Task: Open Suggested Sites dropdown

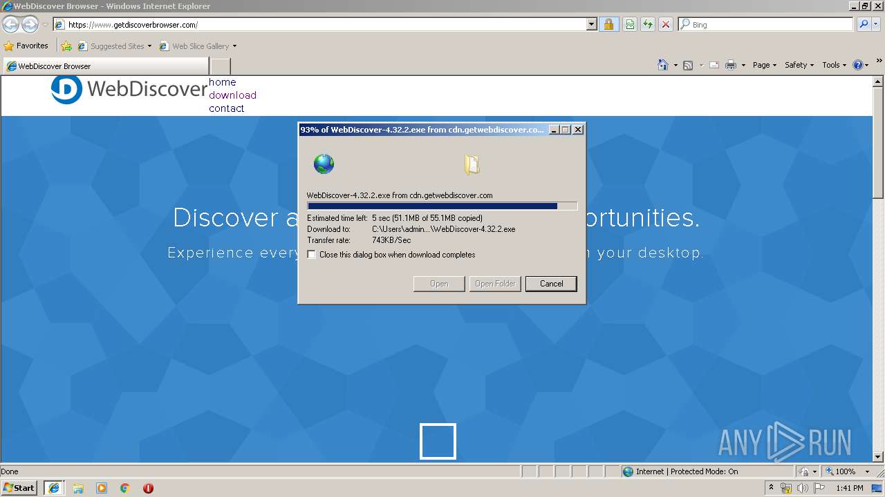Action: coord(114,46)
